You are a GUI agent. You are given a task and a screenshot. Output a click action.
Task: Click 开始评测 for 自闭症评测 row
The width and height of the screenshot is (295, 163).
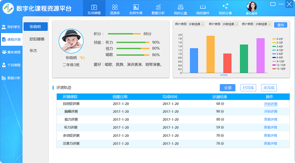[x=270, y=104]
